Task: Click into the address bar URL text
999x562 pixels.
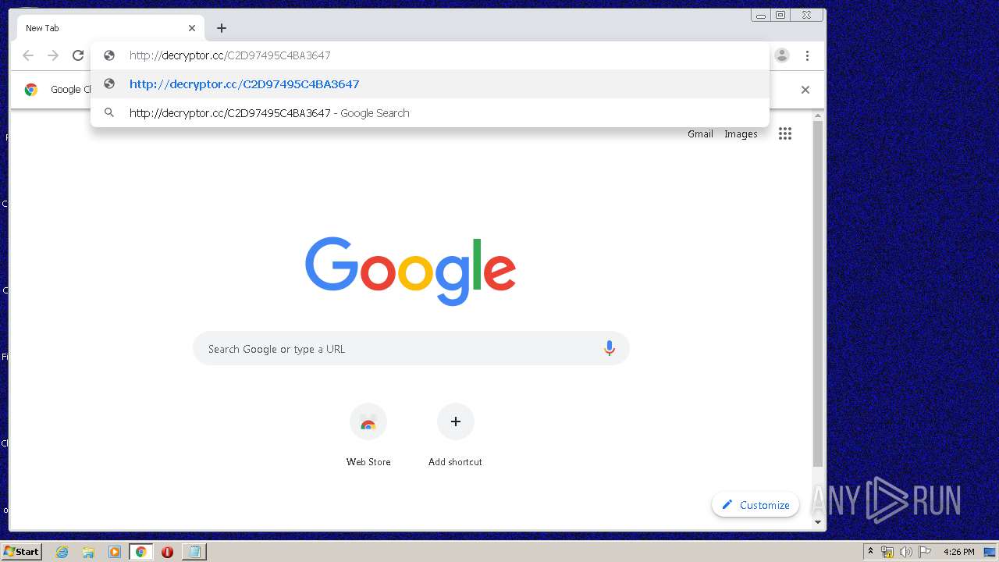Action: point(230,55)
